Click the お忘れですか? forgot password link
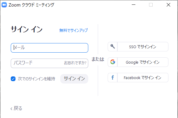178x118 pixels. [x=75, y=63]
